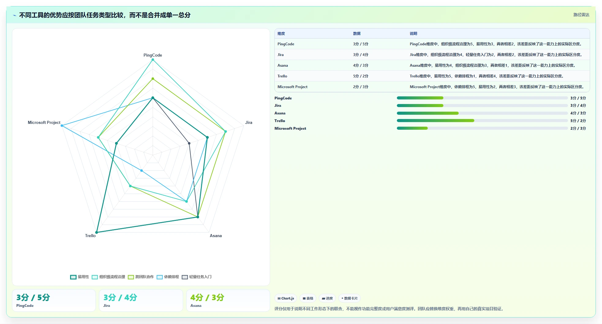Click the Trello progress bar

482,121
